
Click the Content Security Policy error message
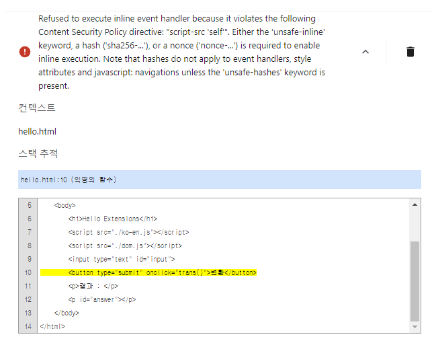click(182, 52)
